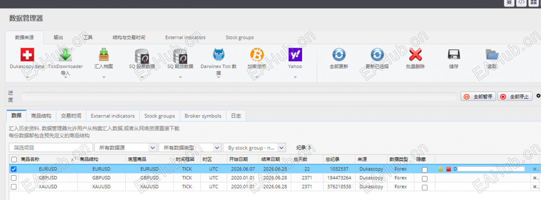Sort by 商品名称 column header
The height and width of the screenshot is (200, 541).
(47, 159)
